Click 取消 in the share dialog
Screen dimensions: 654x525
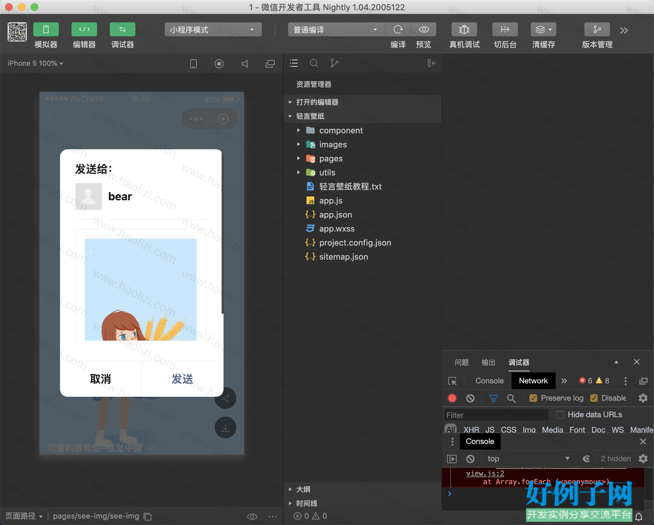(x=101, y=379)
